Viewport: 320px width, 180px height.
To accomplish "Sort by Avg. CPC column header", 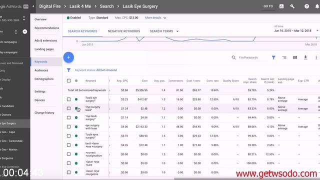I will (x=122, y=81).
